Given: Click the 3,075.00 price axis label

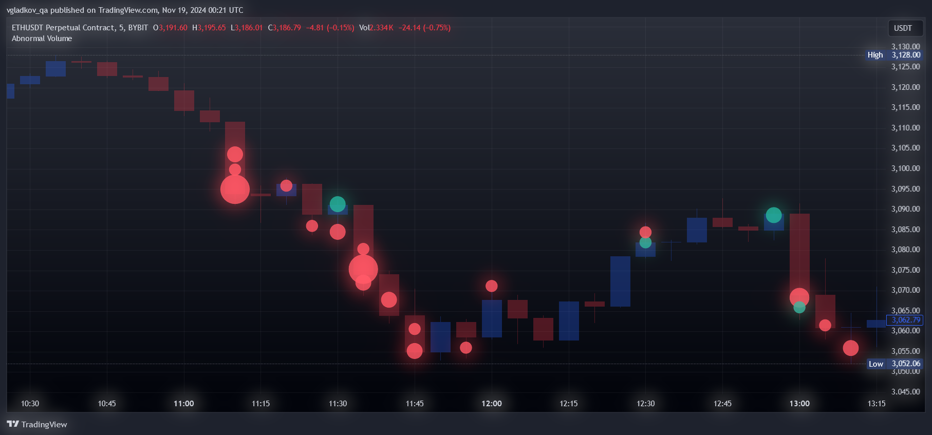Looking at the screenshot, I should 905,270.
